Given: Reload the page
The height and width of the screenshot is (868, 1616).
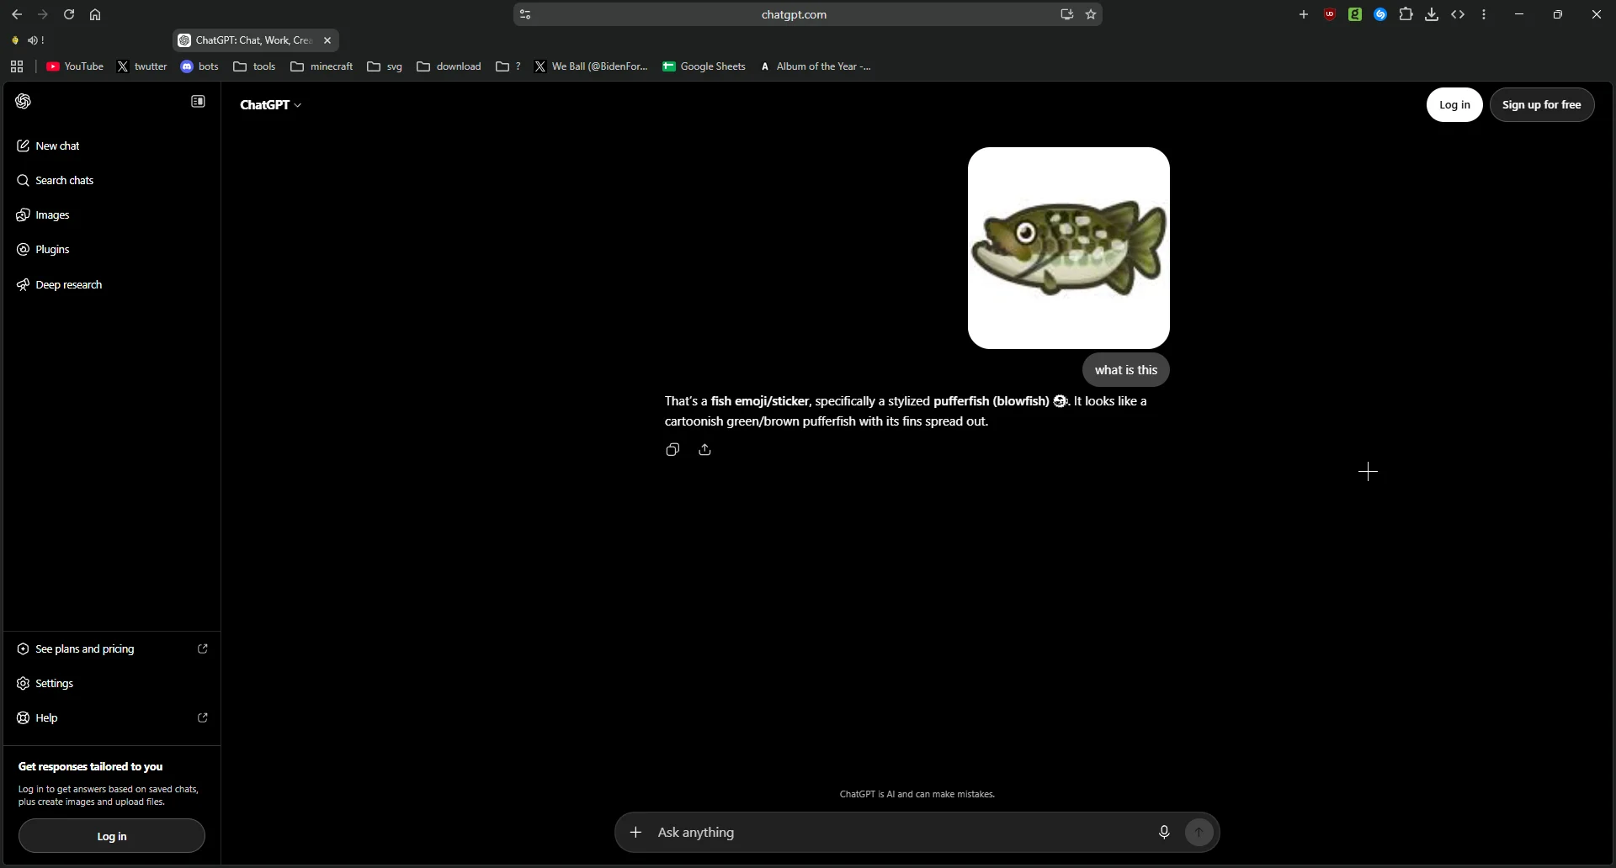Looking at the screenshot, I should point(69,14).
